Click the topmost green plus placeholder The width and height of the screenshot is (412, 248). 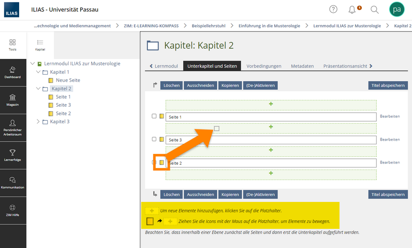[x=271, y=105]
